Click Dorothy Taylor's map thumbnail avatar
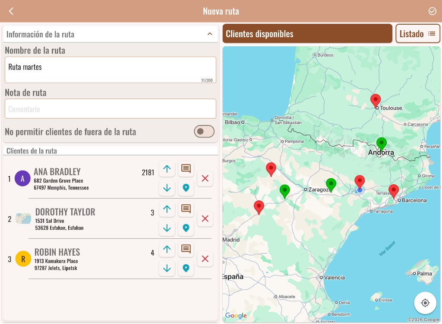442x324 pixels. [x=23, y=218]
